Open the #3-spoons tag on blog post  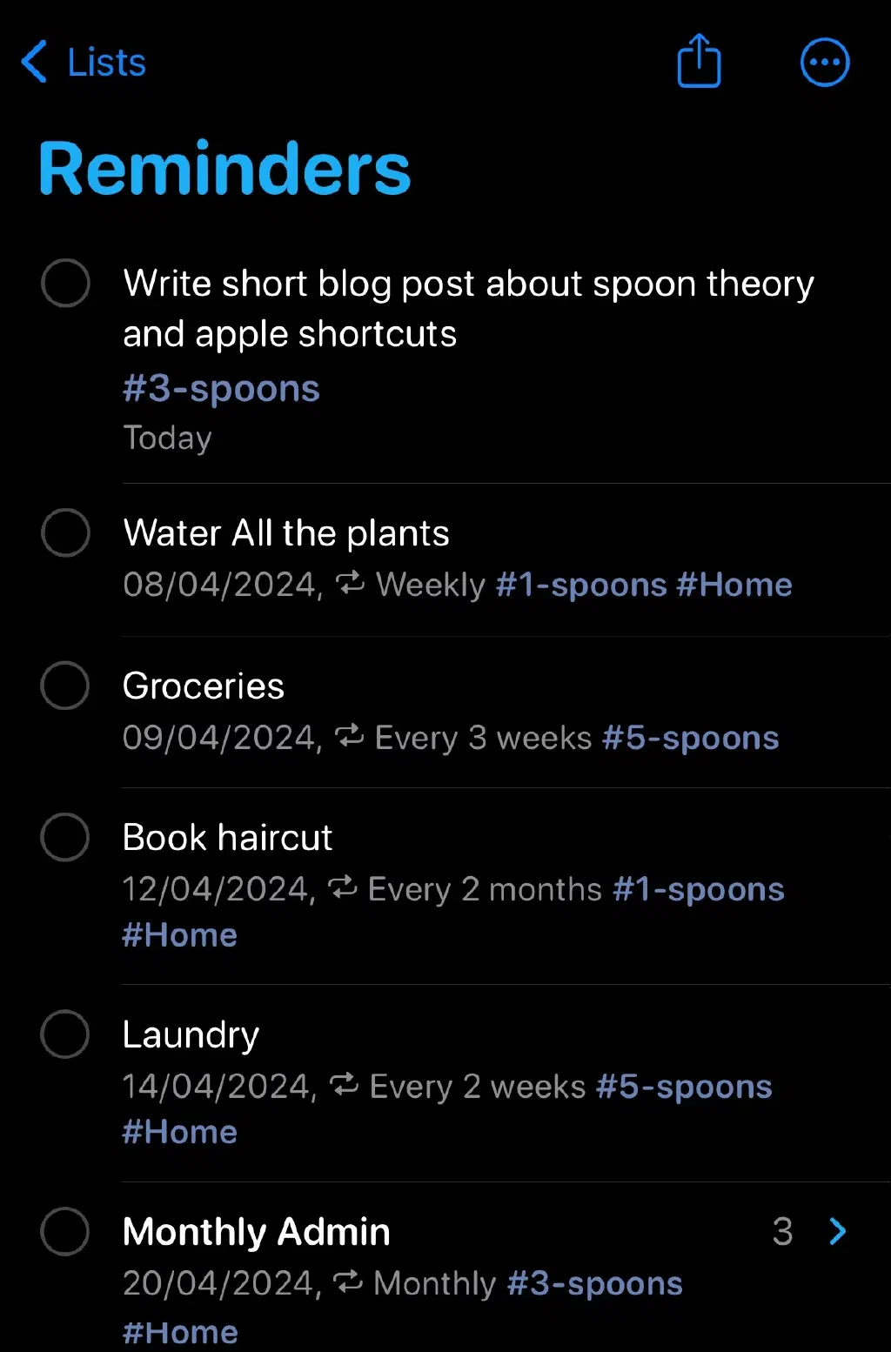pos(221,388)
